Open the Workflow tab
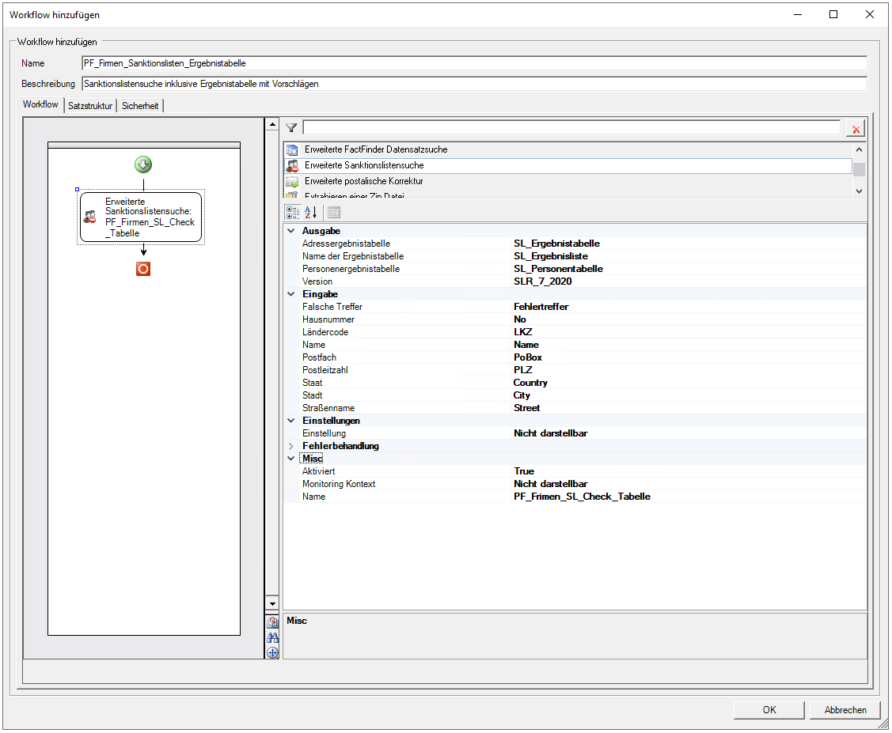The width and height of the screenshot is (892, 733). click(40, 104)
